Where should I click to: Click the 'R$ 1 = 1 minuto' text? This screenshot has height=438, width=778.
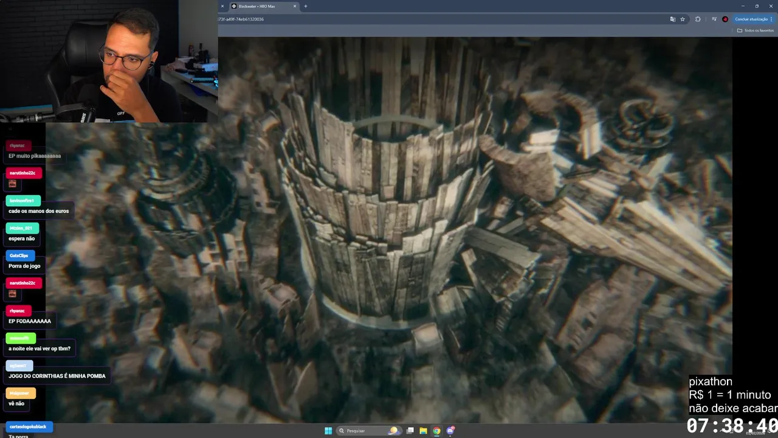[729, 395]
